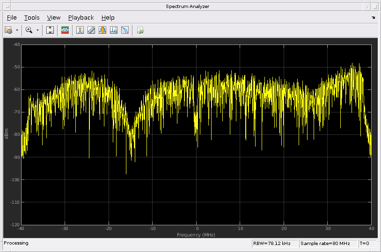
Task: Click the Scale Y-axis limits icon
Action: pyautogui.click(x=50, y=30)
